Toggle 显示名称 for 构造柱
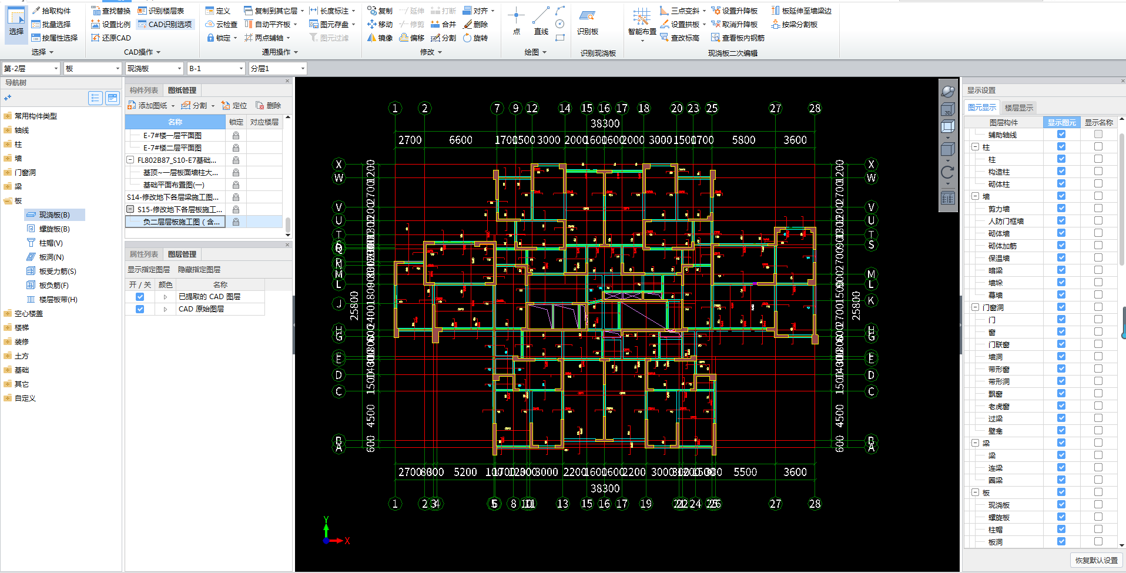This screenshot has height=573, width=1126. (x=1098, y=171)
